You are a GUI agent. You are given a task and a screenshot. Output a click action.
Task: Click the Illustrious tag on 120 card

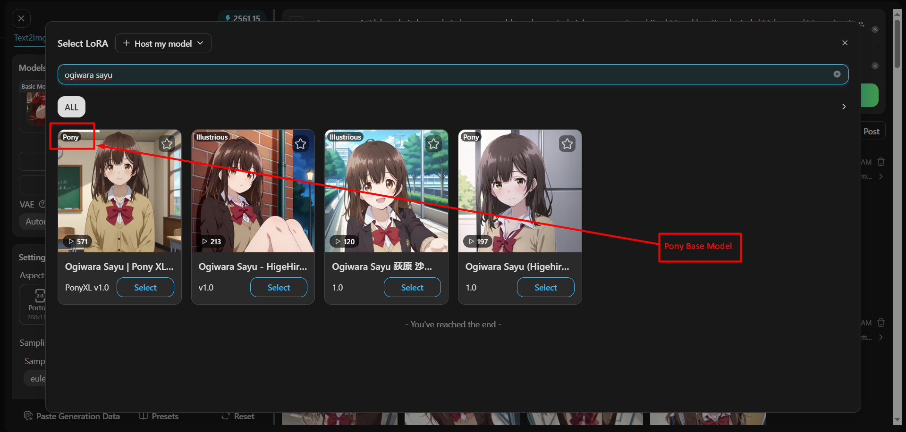tap(345, 137)
